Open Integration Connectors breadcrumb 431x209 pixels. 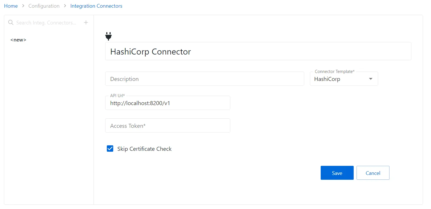tap(96, 6)
